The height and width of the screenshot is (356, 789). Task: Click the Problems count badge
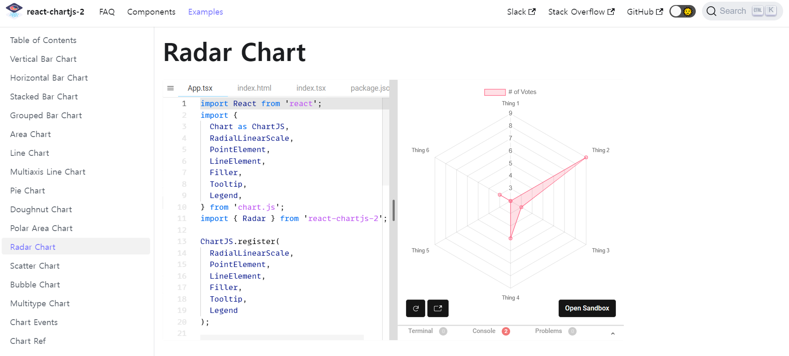[x=572, y=331]
